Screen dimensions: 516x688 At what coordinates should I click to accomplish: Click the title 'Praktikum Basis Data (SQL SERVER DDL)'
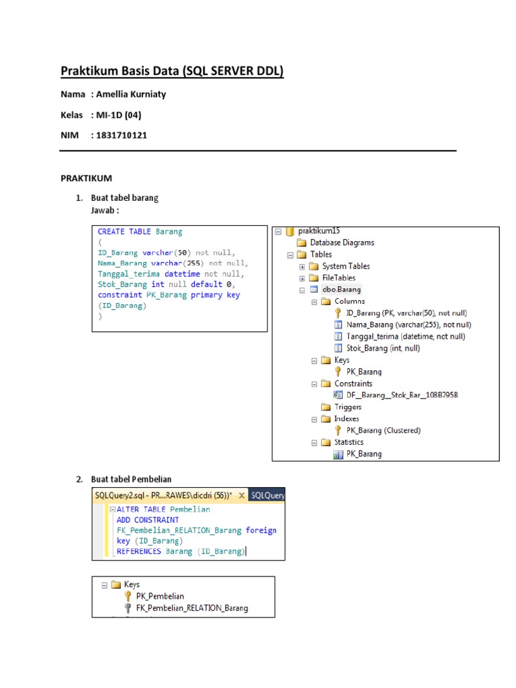[172, 71]
